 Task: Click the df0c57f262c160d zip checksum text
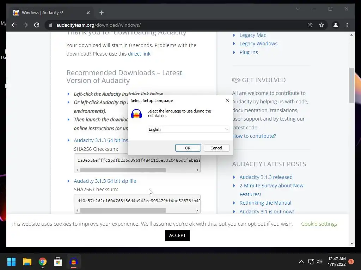tap(139, 201)
